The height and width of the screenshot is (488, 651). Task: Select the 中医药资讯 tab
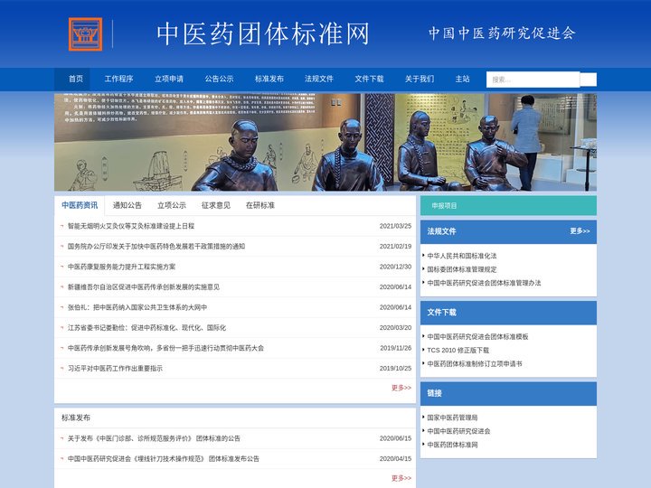coord(80,205)
